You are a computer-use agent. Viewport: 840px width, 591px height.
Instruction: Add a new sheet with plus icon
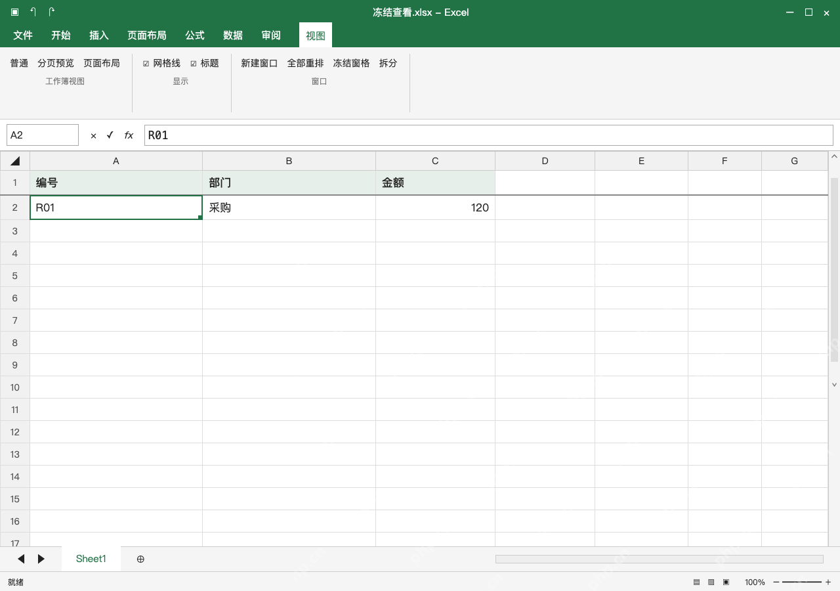pos(140,559)
